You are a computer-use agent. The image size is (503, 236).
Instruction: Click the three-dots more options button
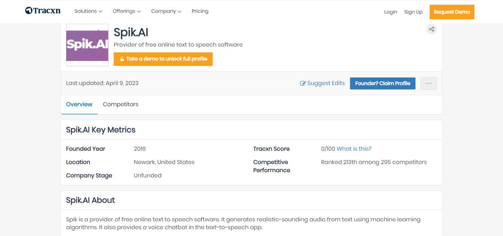click(428, 84)
